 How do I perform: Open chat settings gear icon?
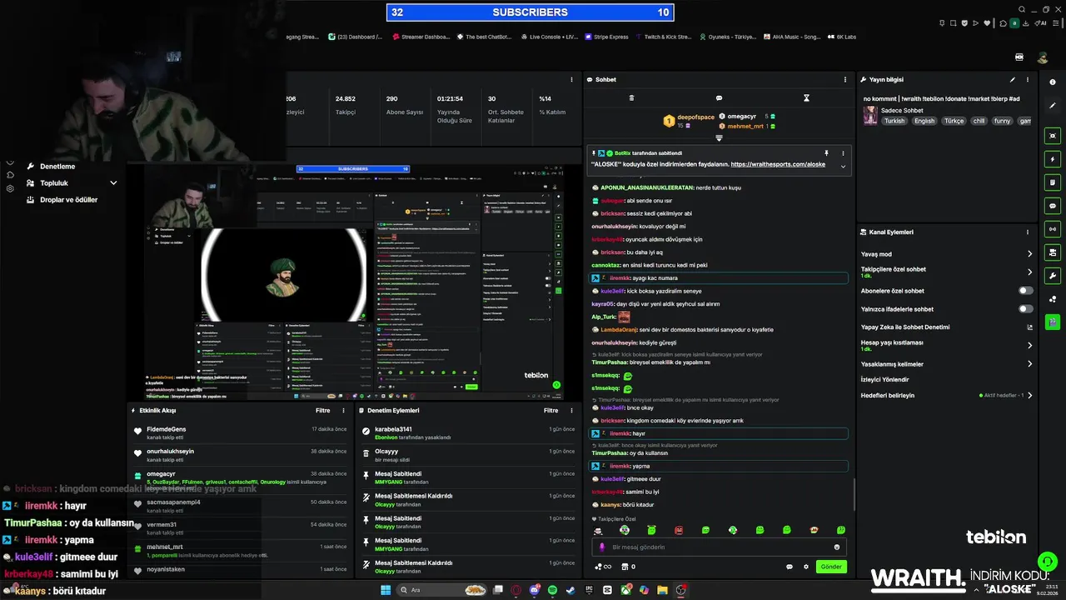click(806, 567)
